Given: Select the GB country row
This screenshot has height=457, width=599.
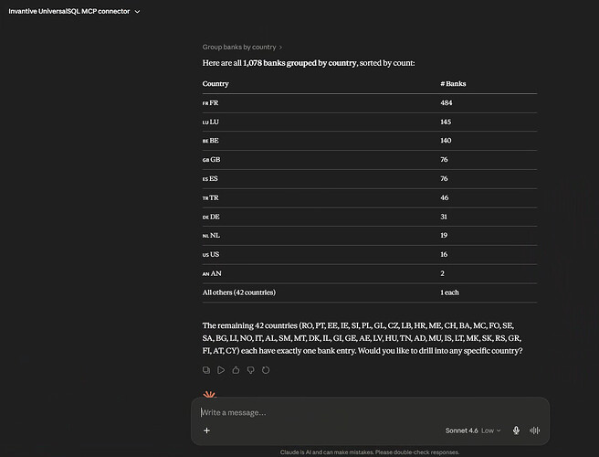Looking at the screenshot, I should [370, 160].
